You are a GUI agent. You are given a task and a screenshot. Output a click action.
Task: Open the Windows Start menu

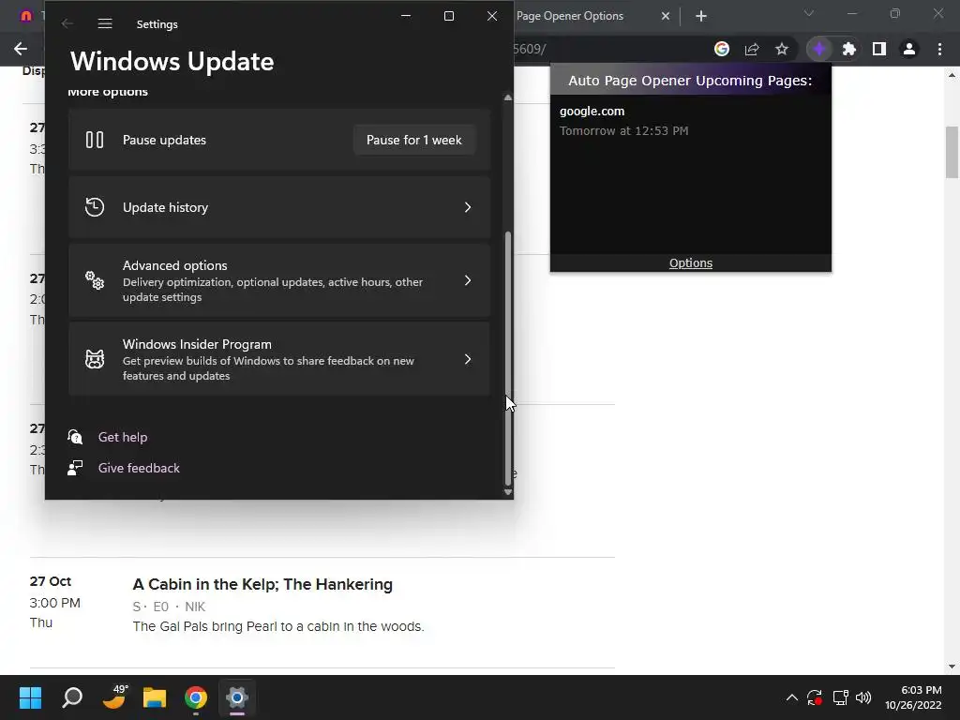(x=30, y=697)
